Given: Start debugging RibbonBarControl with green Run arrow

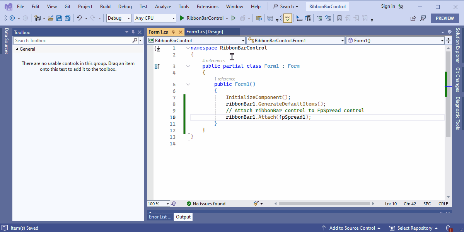Looking at the screenshot, I should click(x=182, y=18).
